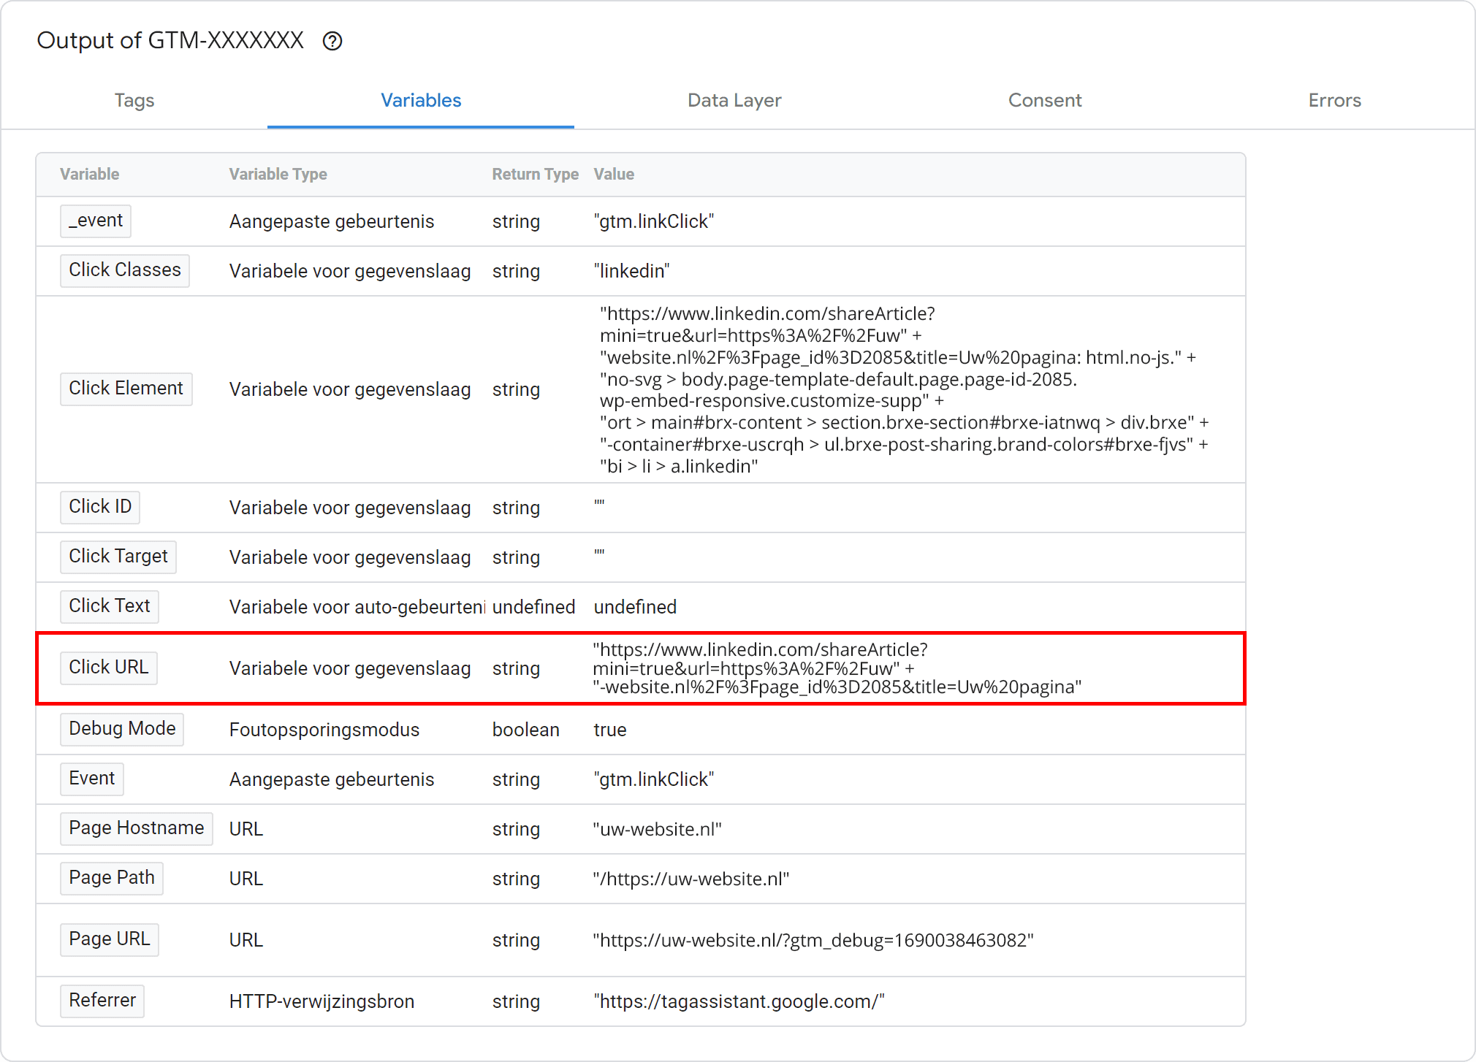Open the Debug Mode variable chip
This screenshot has width=1476, height=1062.
[x=122, y=729]
